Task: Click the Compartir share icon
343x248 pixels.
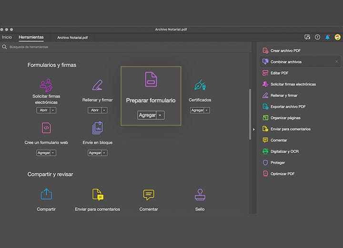Action: tap(46, 194)
